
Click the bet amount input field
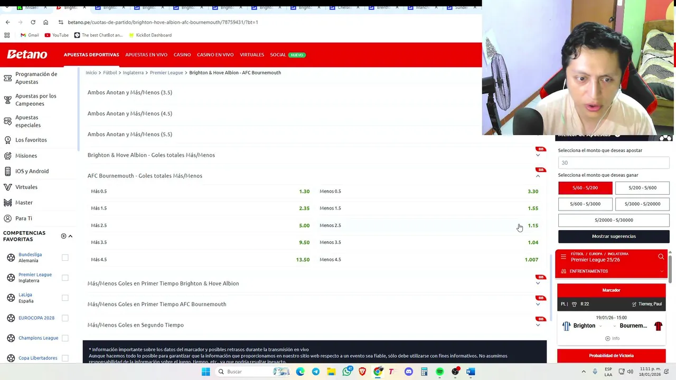coord(614,163)
